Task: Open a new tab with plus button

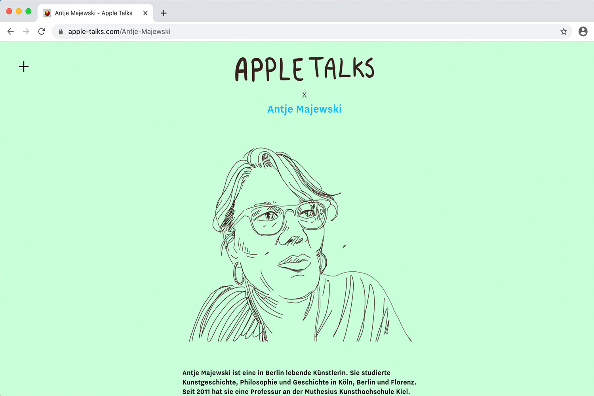Action: point(164,13)
